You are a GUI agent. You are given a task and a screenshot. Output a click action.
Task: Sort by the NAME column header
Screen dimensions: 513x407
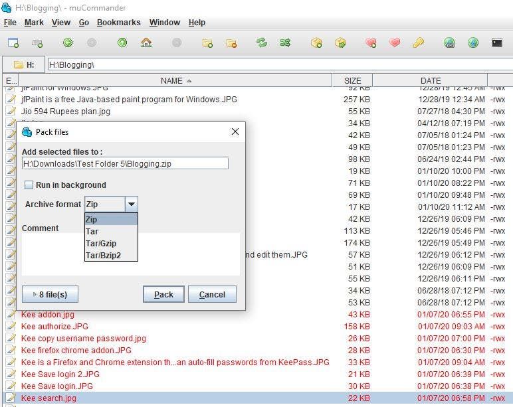tap(175, 80)
